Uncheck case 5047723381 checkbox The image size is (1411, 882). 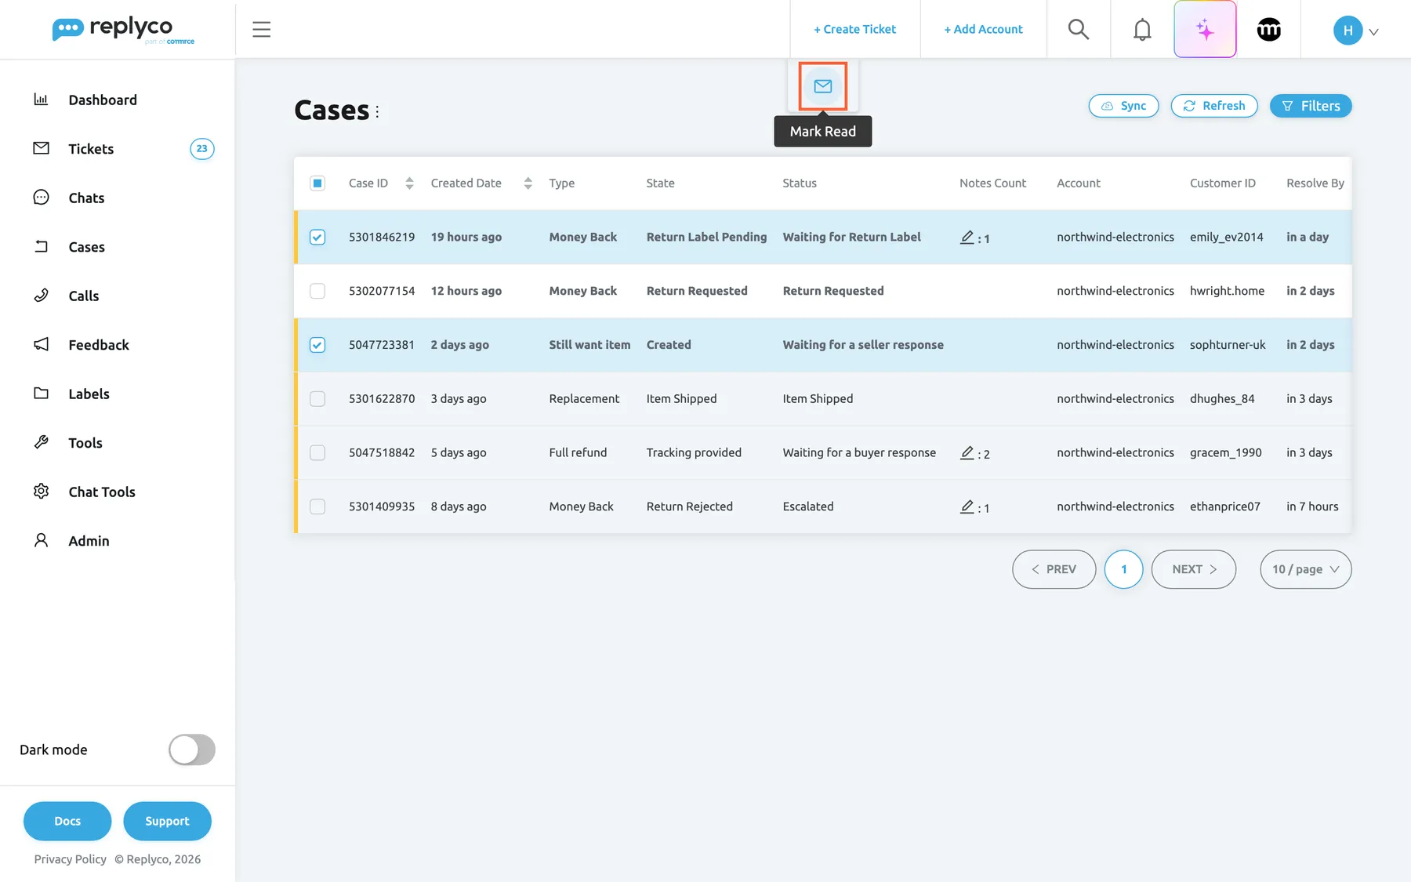click(x=317, y=345)
